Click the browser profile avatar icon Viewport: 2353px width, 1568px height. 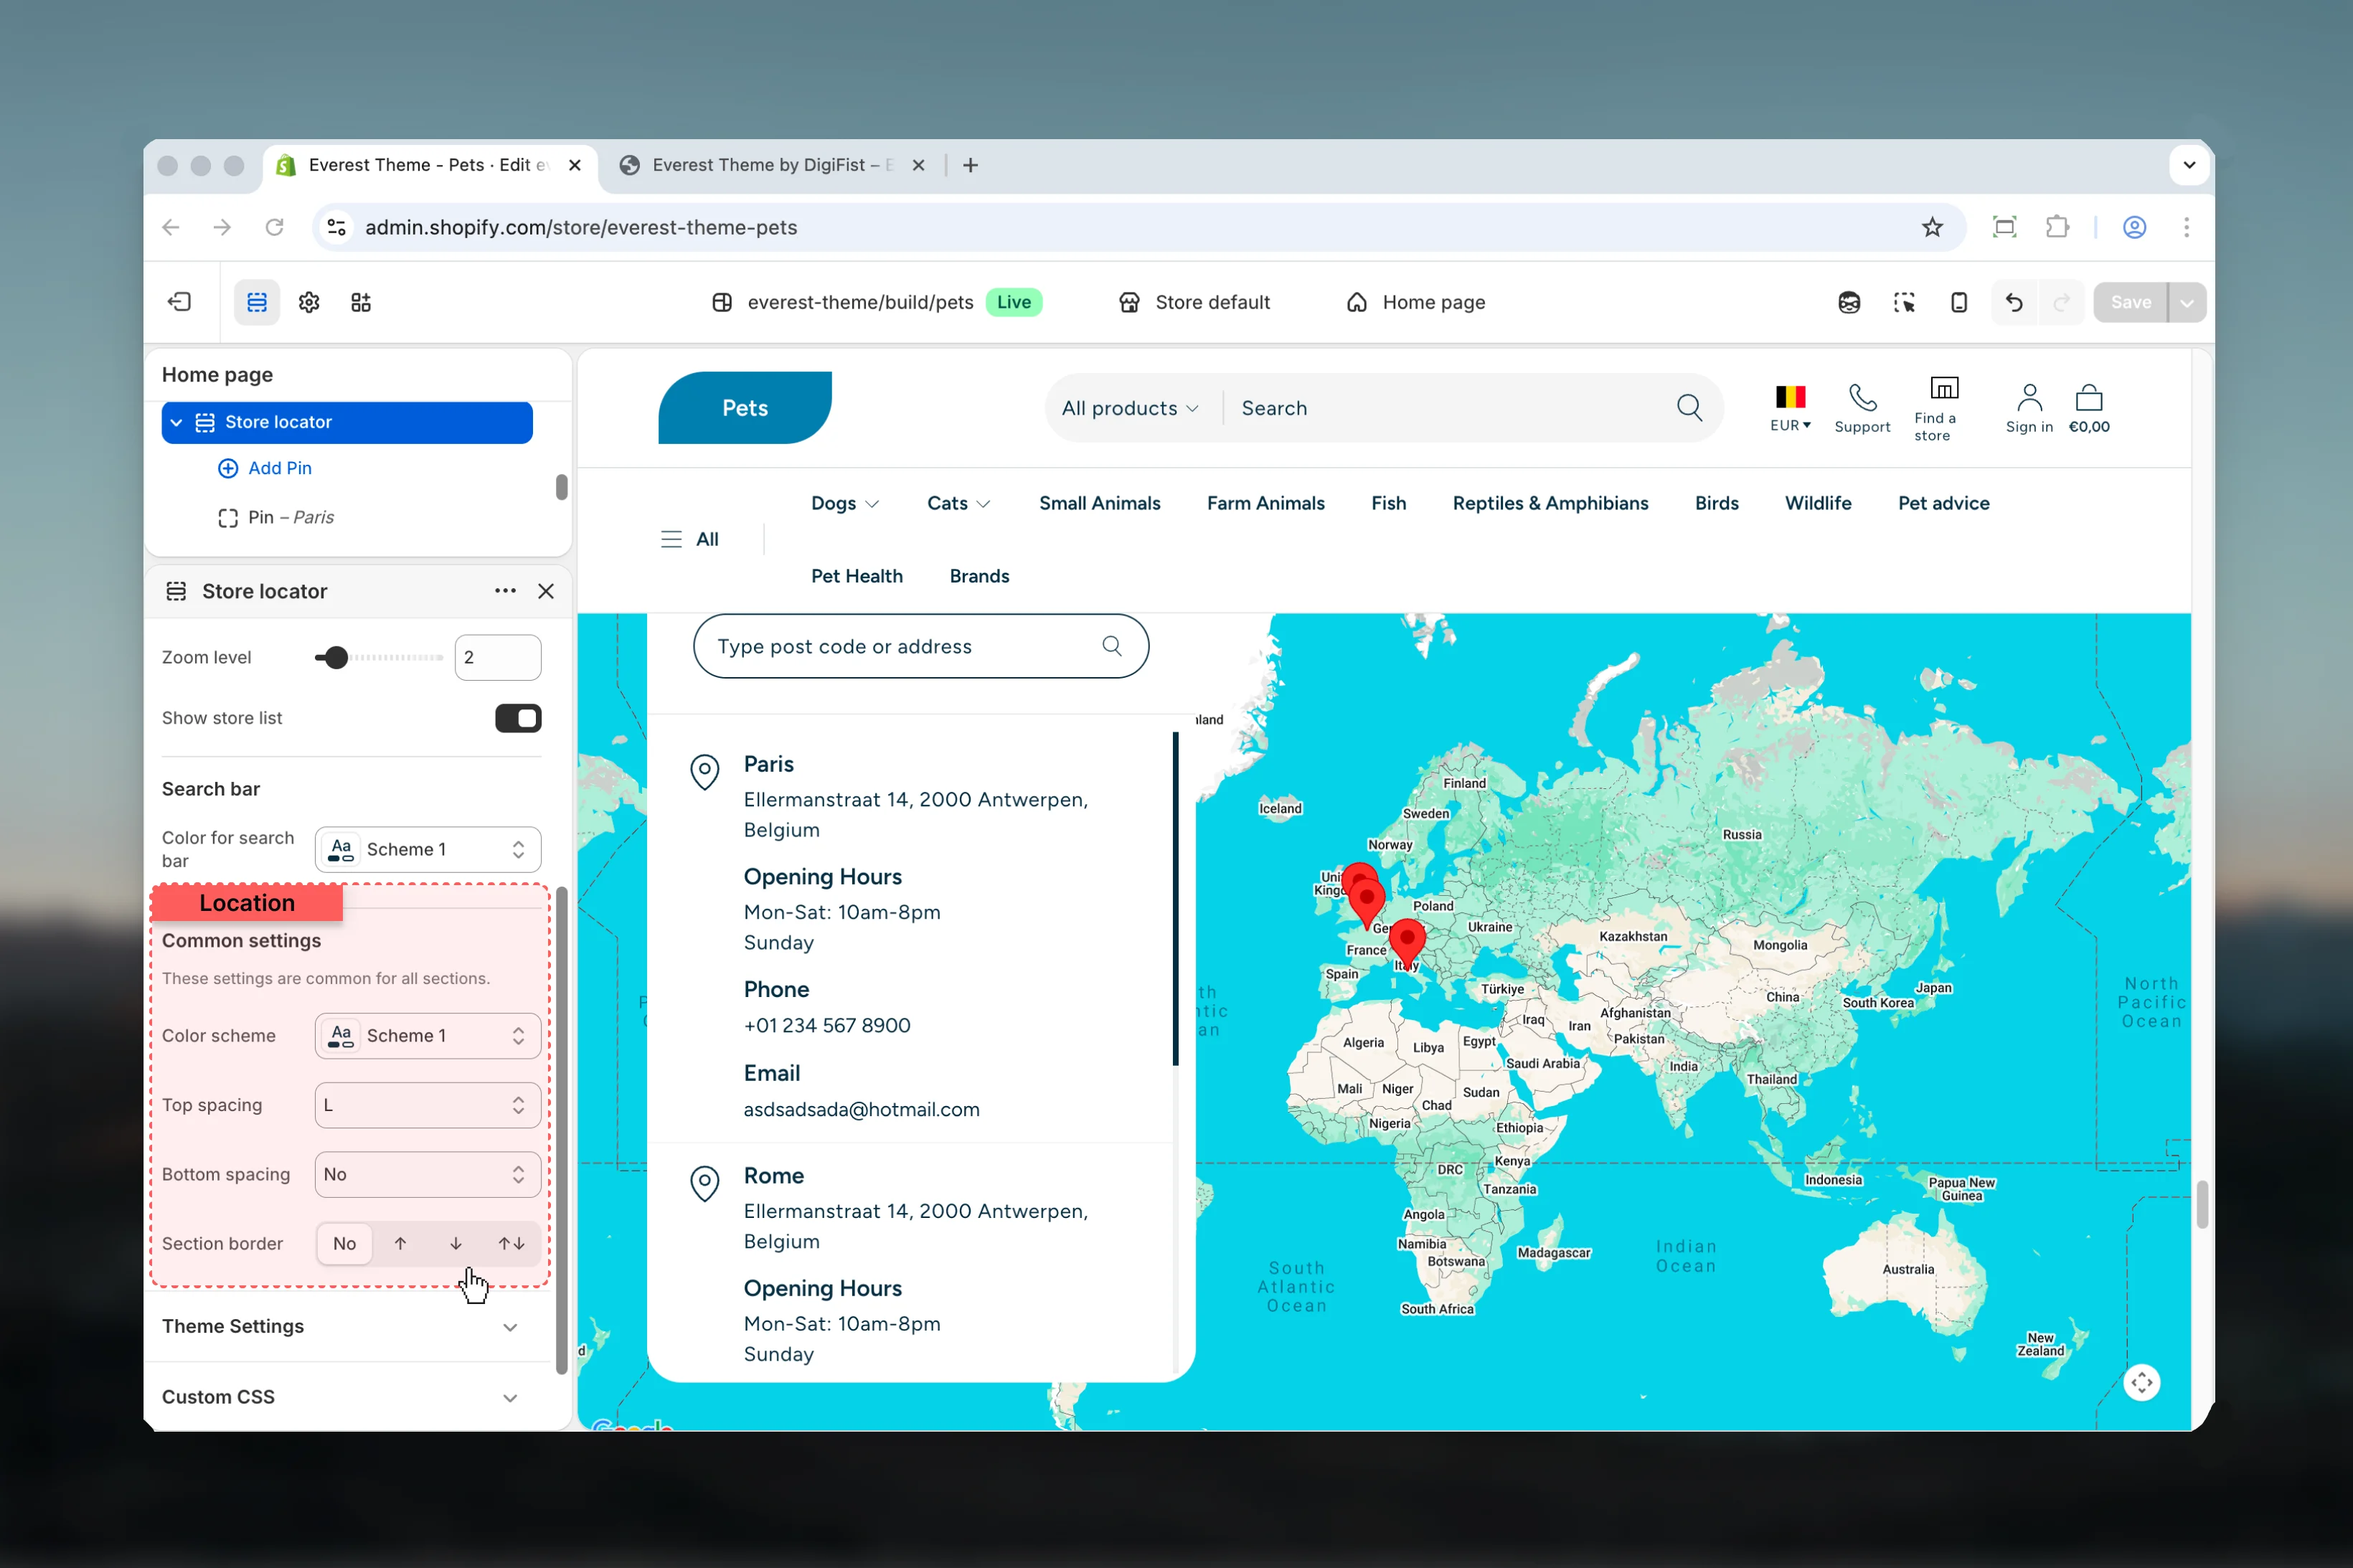pyautogui.click(x=2134, y=227)
